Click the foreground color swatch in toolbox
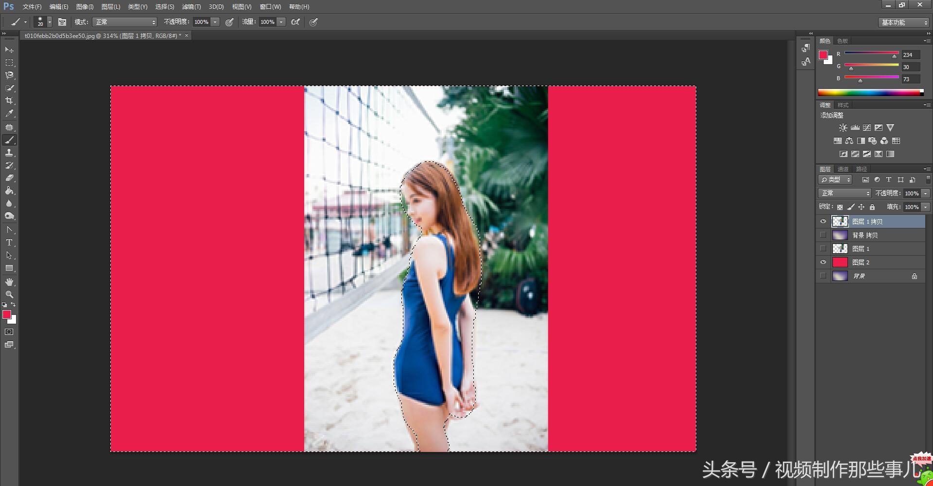Screen dimensions: 933x486 (7, 314)
